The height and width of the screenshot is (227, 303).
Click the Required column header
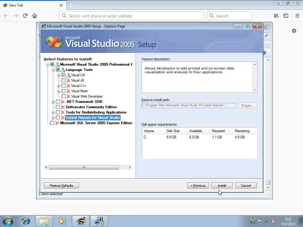pyautogui.click(x=218, y=131)
